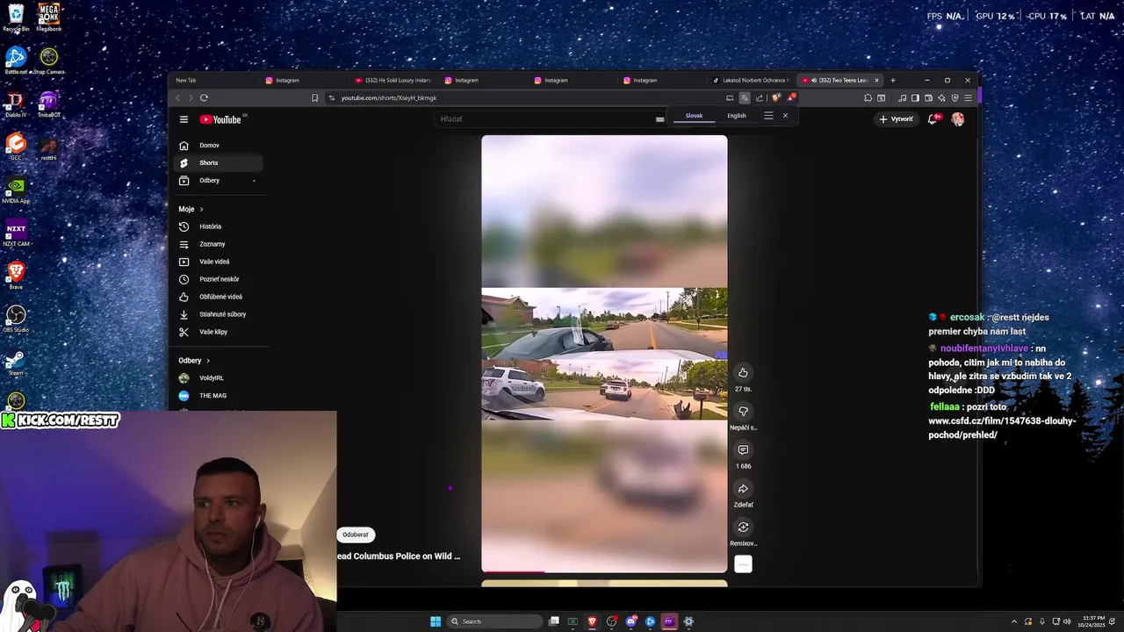This screenshot has width=1124, height=632.
Task: Open a new browser tab with plus
Action: tap(893, 80)
